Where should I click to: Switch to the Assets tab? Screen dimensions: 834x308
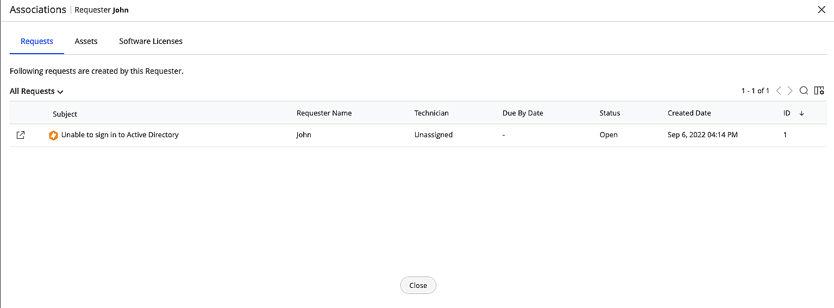point(86,41)
